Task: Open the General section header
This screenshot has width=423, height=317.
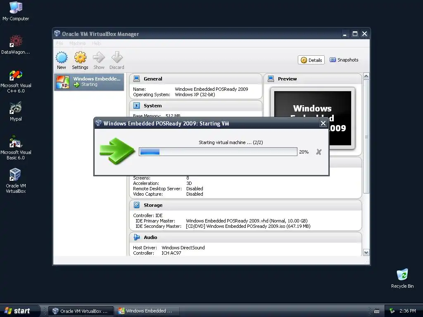Action: pos(195,79)
